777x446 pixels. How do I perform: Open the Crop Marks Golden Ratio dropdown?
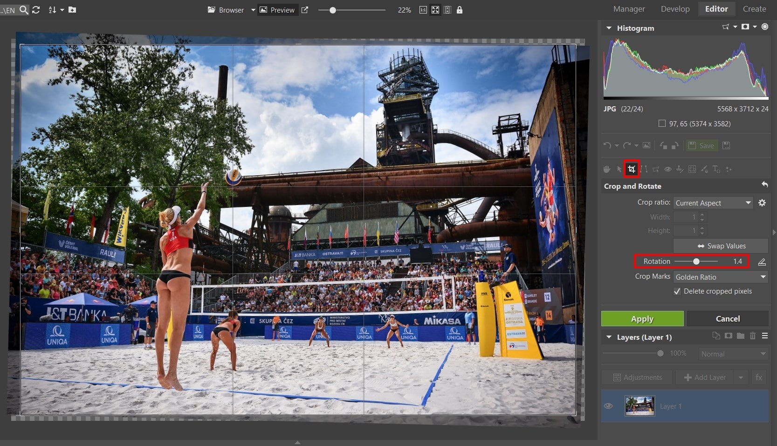[x=720, y=277]
